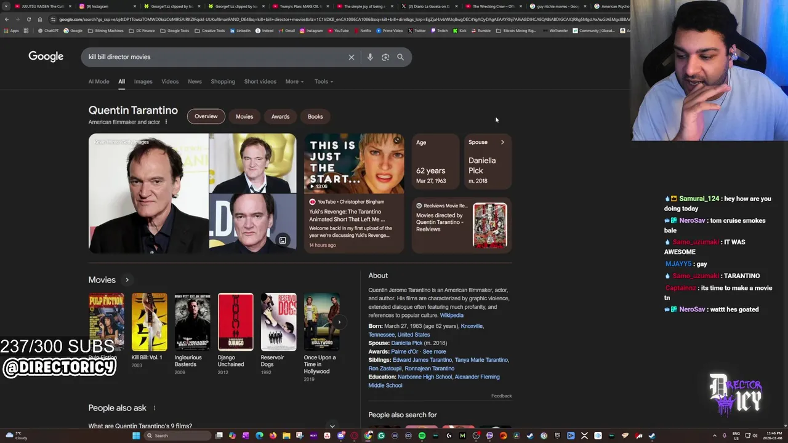Open the Narbonne High School link
This screenshot has width=788, height=443.
[425, 377]
